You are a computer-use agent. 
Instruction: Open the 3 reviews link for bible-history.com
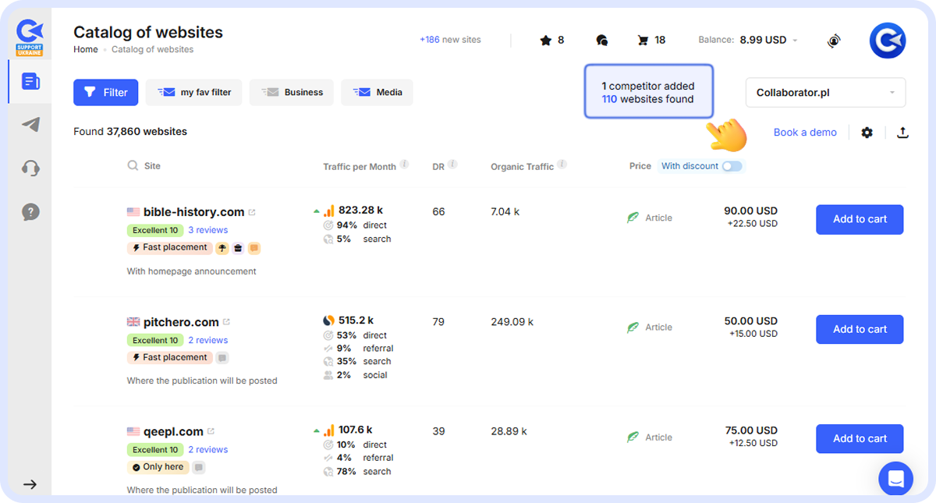tap(207, 229)
